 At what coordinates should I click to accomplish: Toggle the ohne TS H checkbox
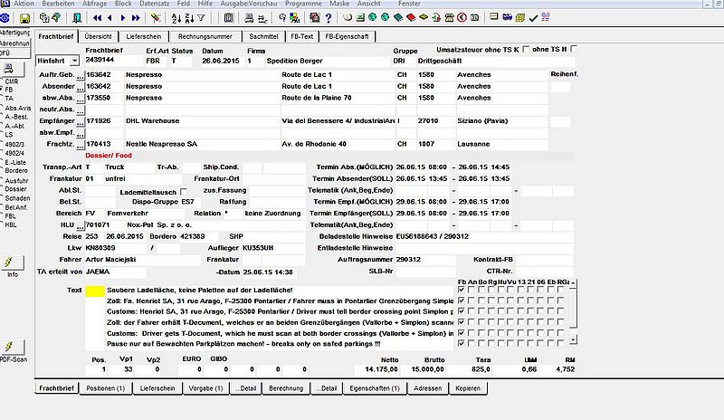574,49
